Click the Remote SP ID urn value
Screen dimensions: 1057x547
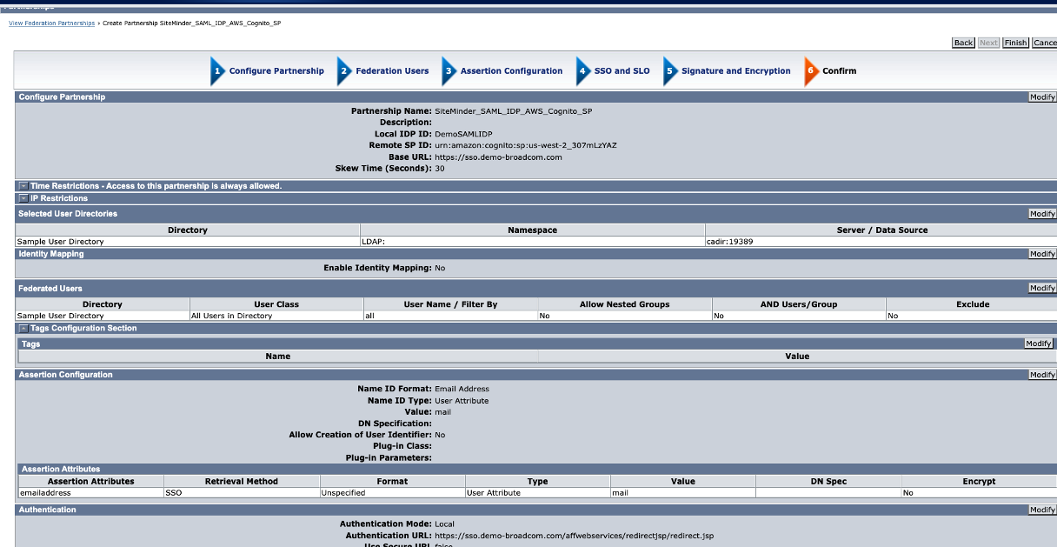[x=526, y=145]
